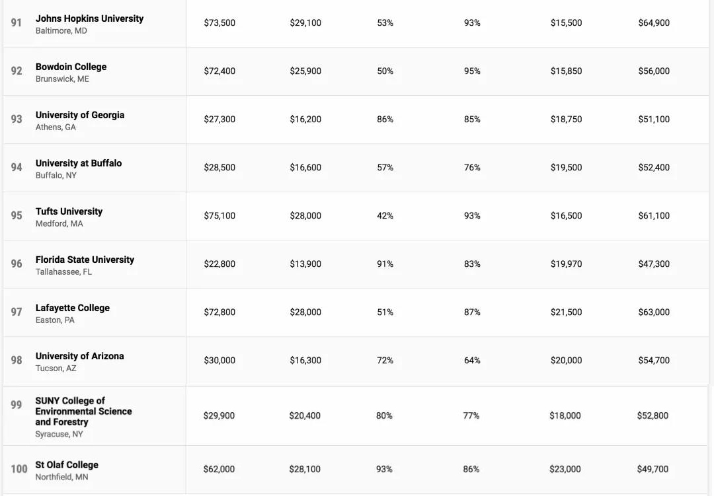Select the 86% cell in University of Georgia row

coord(385,120)
